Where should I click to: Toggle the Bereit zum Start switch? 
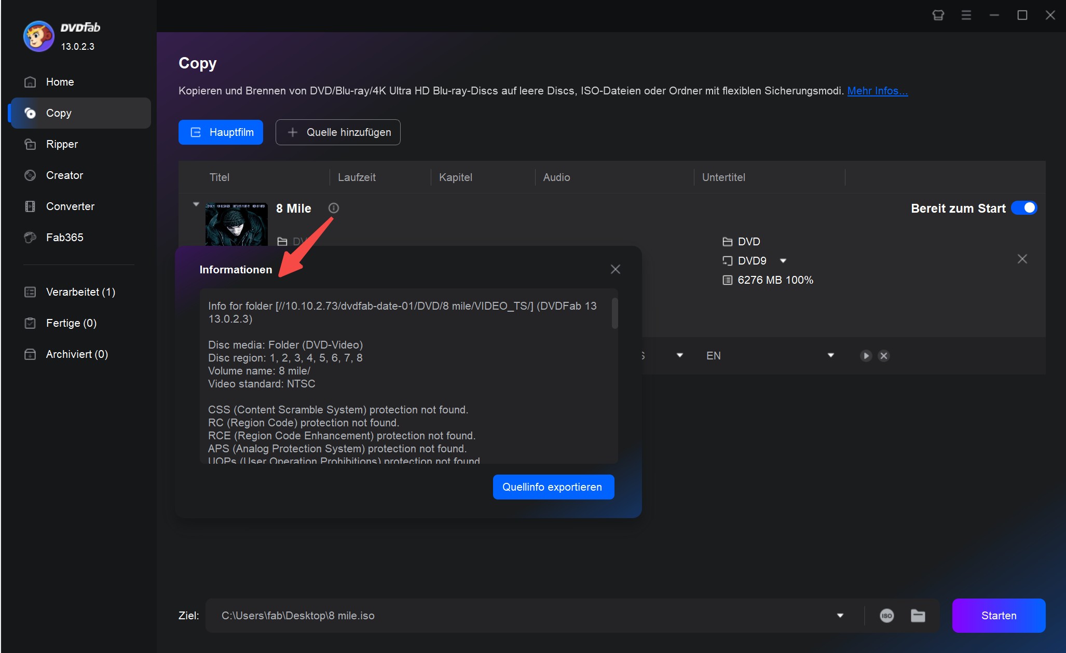tap(1024, 208)
